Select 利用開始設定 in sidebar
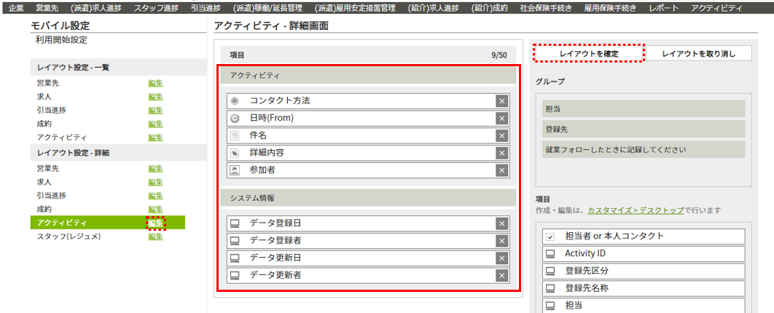This screenshot has width=774, height=313. [61, 41]
